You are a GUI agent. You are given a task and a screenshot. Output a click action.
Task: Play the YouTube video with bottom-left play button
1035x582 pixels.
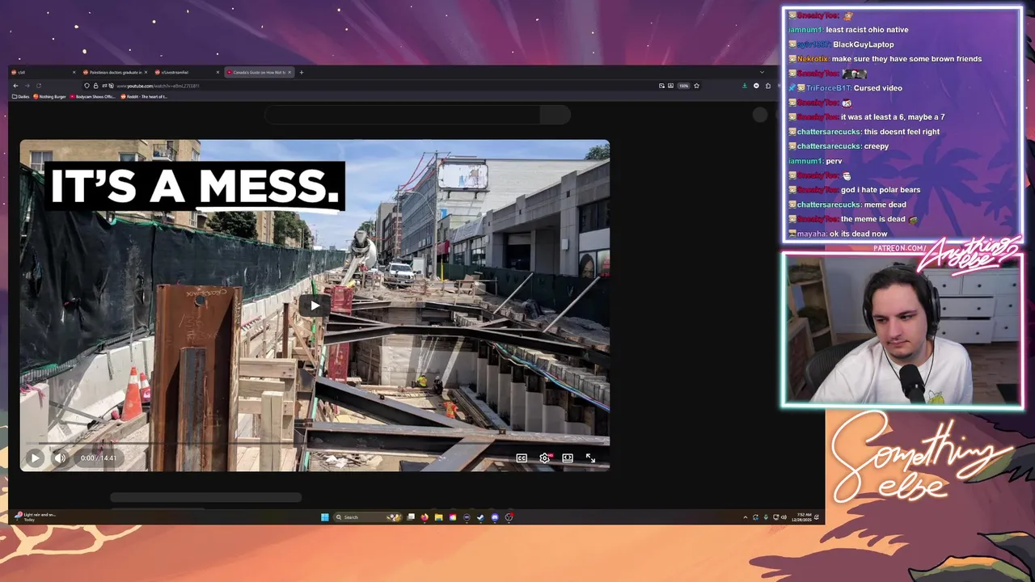tap(35, 458)
